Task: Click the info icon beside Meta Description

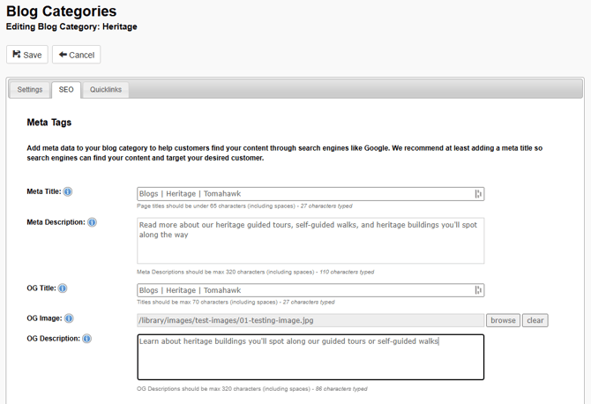Action: pyautogui.click(x=93, y=222)
